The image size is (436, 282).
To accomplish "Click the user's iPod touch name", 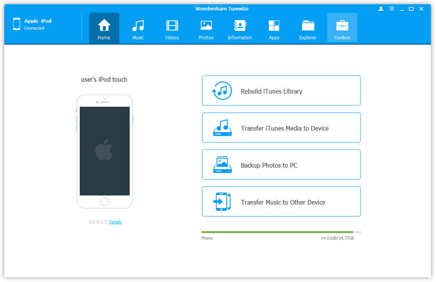I will [x=104, y=79].
